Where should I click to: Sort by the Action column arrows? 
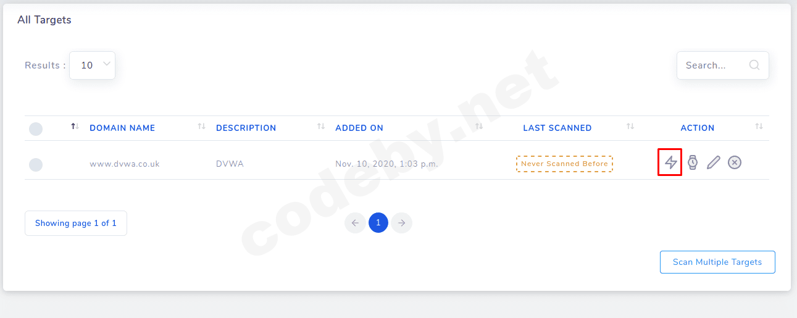(759, 127)
